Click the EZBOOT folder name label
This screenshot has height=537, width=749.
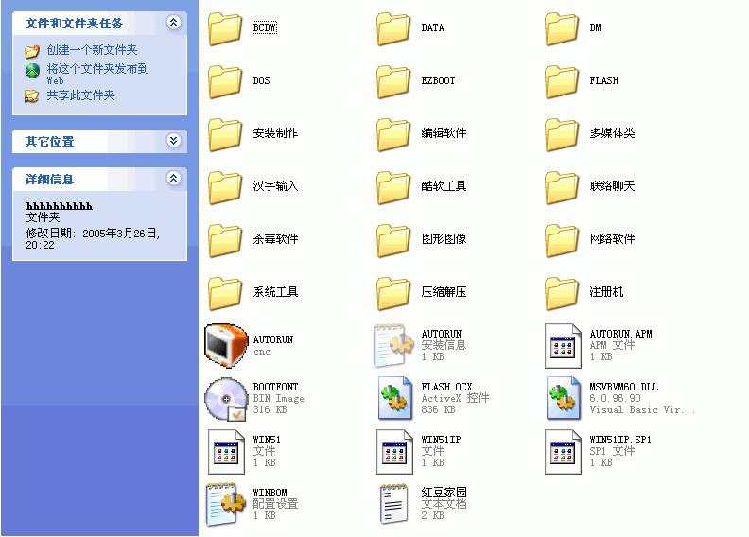[438, 80]
